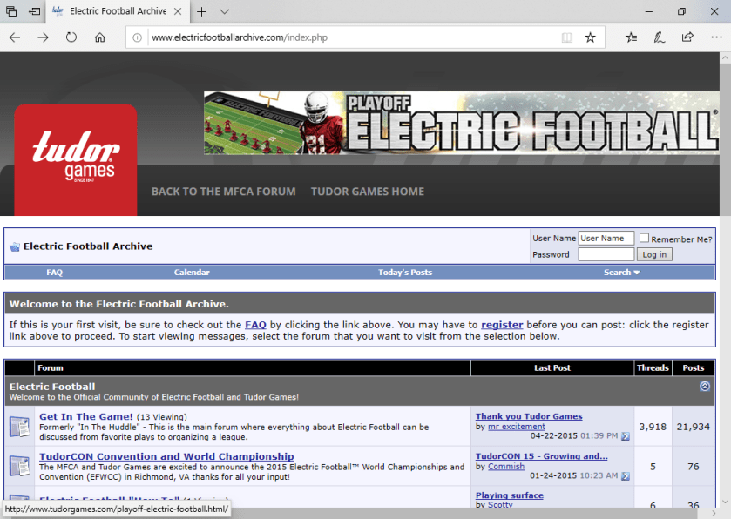
Task: Open the tab list chevron beside new tab
Action: [x=224, y=11]
